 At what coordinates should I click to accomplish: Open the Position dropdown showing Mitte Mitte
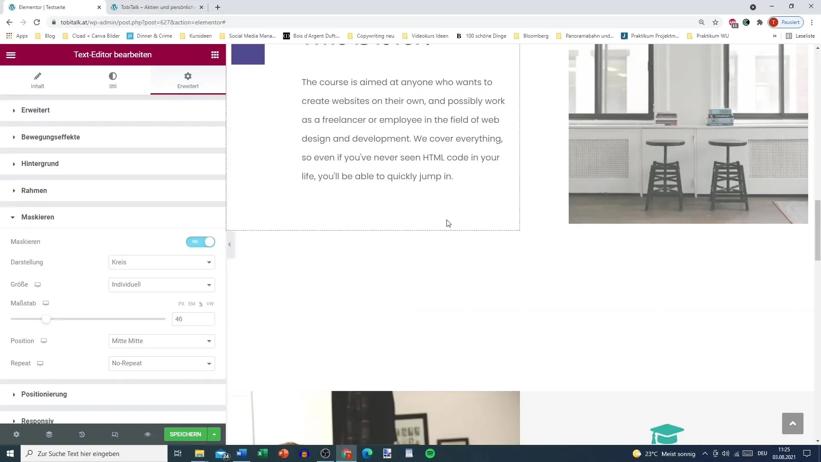click(162, 341)
